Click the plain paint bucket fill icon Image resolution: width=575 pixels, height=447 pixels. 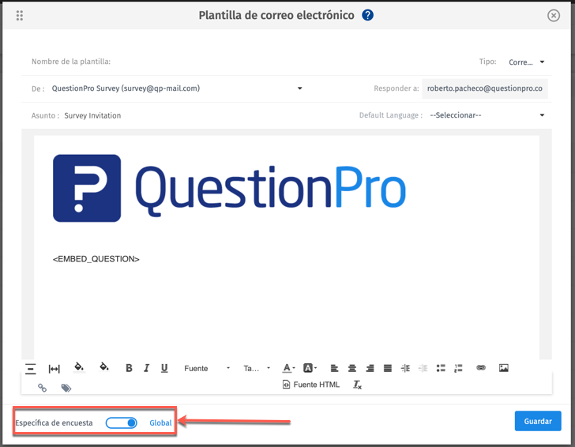pyautogui.click(x=104, y=366)
